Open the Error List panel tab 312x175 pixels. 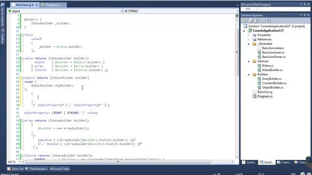tap(16, 169)
